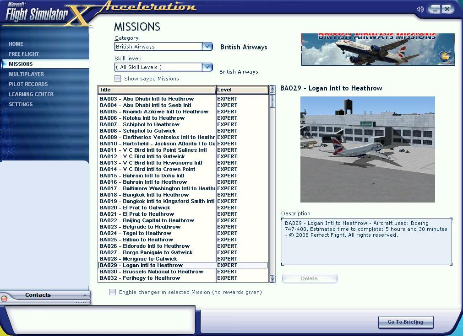The image size is (463, 336).
Task: Click the mission list scrollbar thumb
Action: point(272,101)
